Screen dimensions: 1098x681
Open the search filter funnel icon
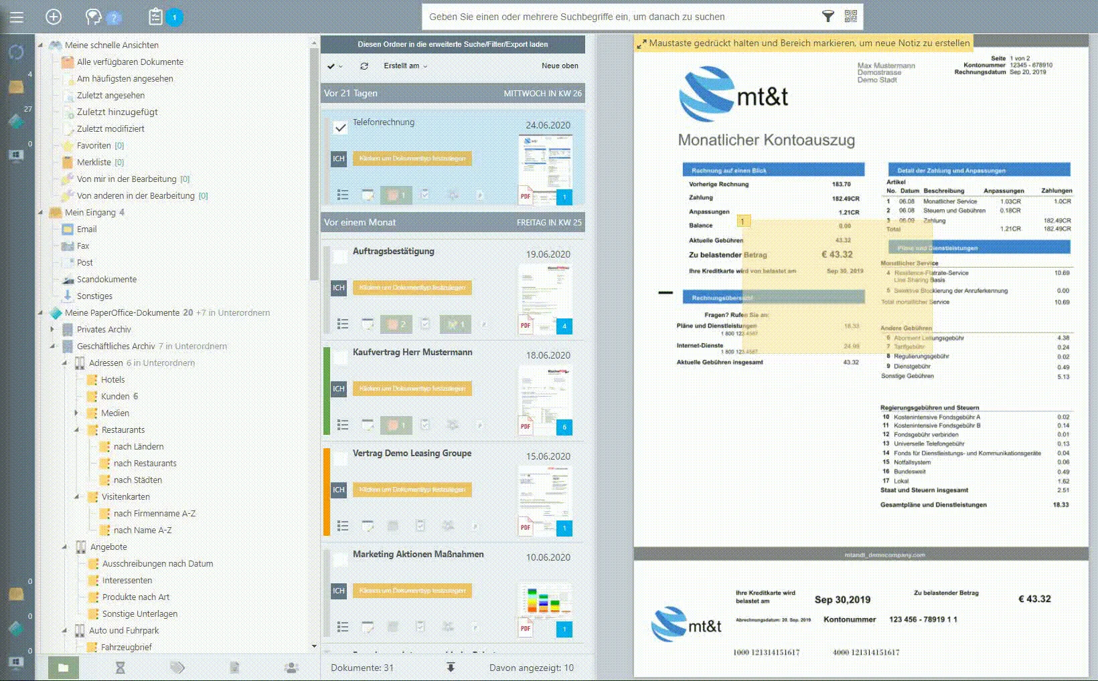coord(828,17)
